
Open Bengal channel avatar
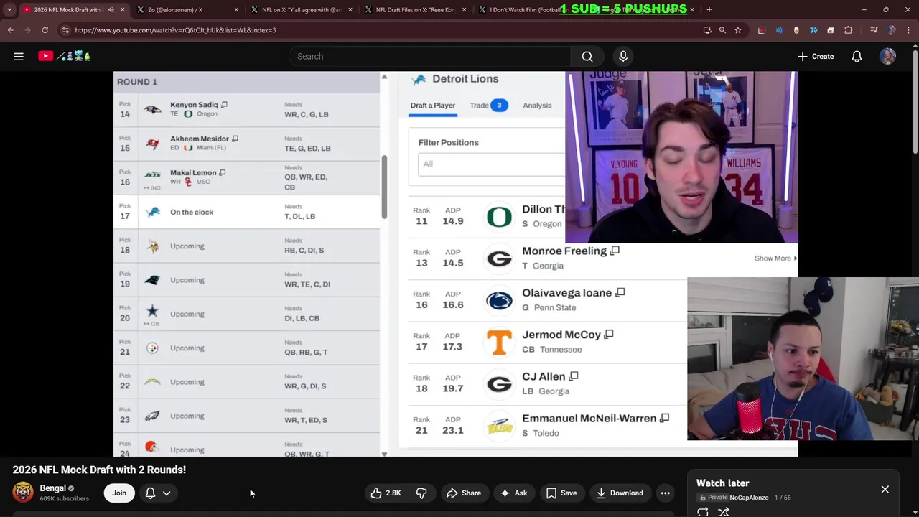click(23, 492)
